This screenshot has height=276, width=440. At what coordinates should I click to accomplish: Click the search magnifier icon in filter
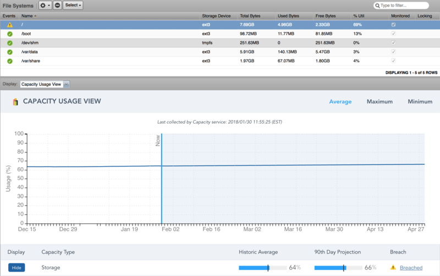pos(377,5)
